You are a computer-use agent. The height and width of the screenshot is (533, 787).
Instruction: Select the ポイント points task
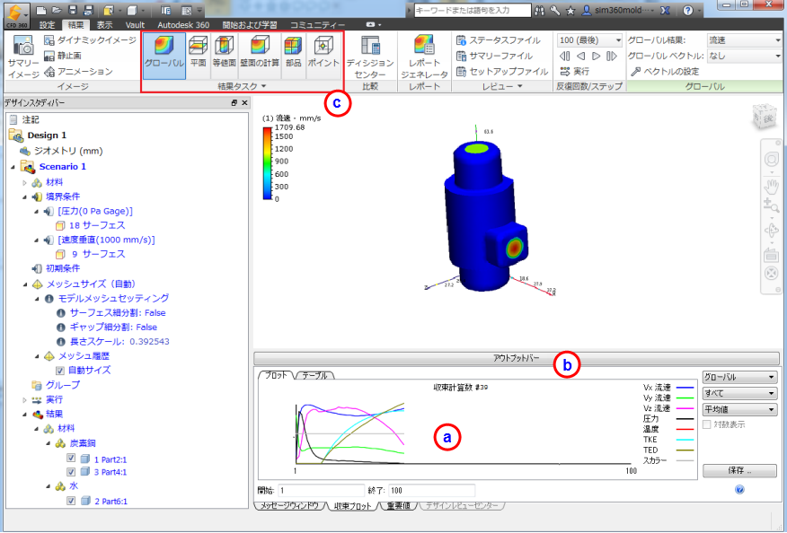[323, 57]
